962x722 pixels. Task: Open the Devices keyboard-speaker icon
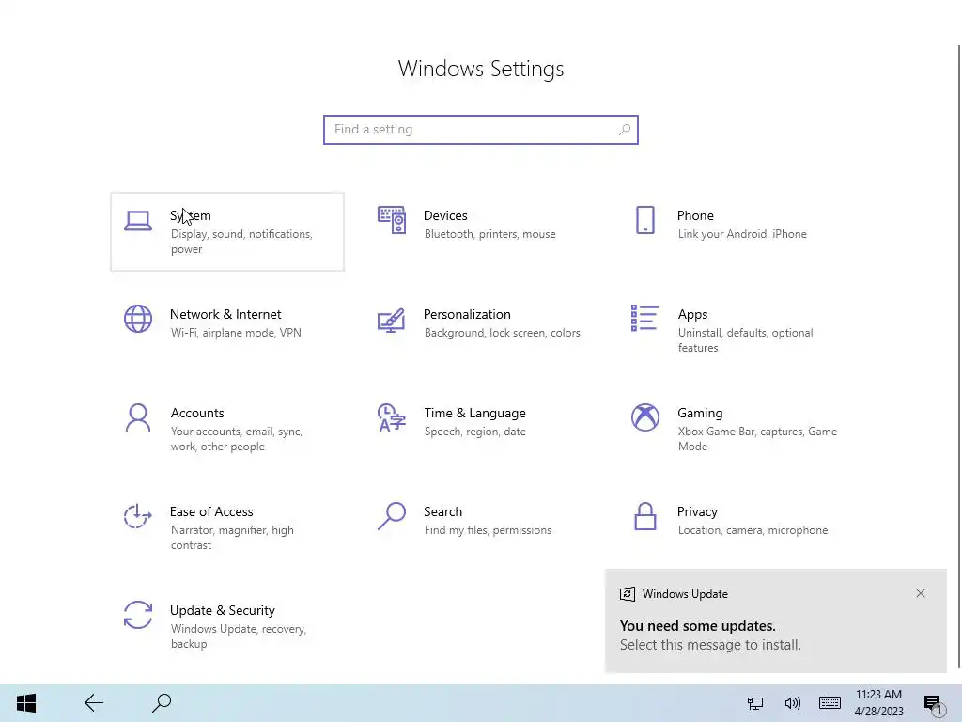(x=392, y=220)
